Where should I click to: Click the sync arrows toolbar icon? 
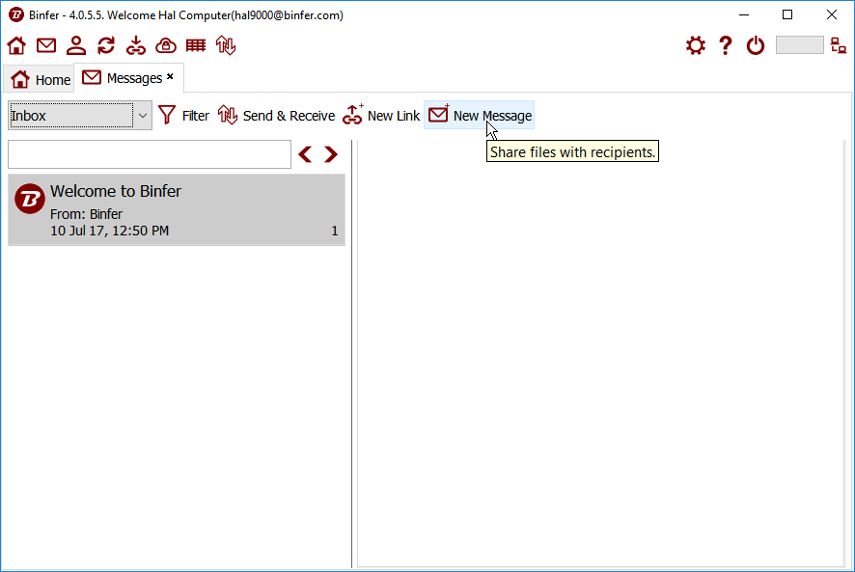click(106, 45)
